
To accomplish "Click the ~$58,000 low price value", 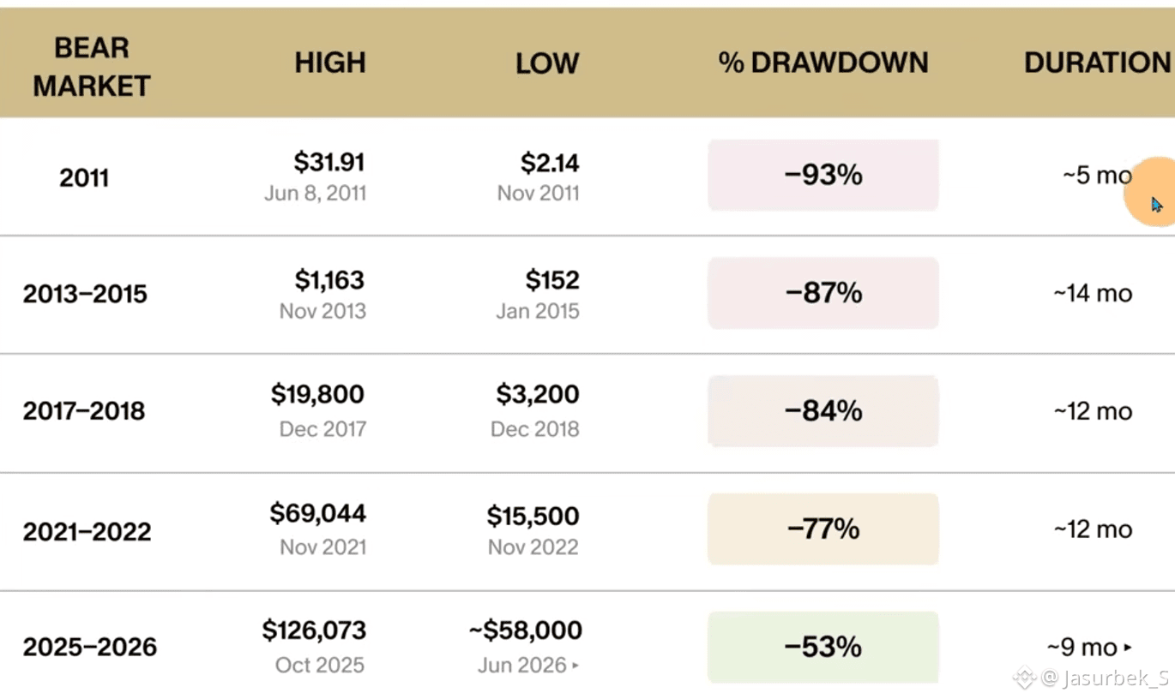I will pyautogui.click(x=525, y=630).
